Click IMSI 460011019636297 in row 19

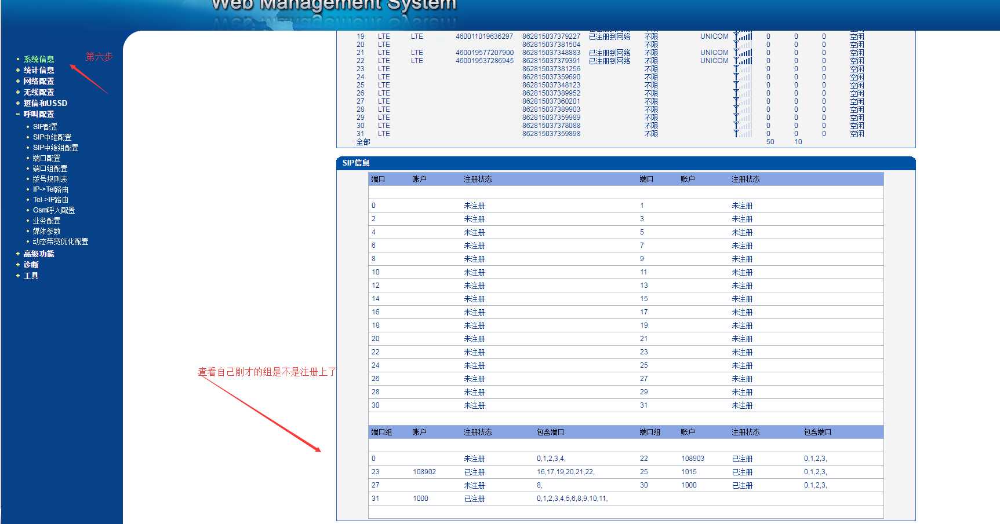484,36
